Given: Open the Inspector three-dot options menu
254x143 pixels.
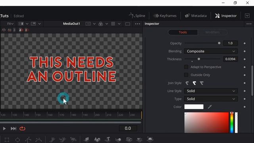Looking at the screenshot, I should click(x=249, y=24).
